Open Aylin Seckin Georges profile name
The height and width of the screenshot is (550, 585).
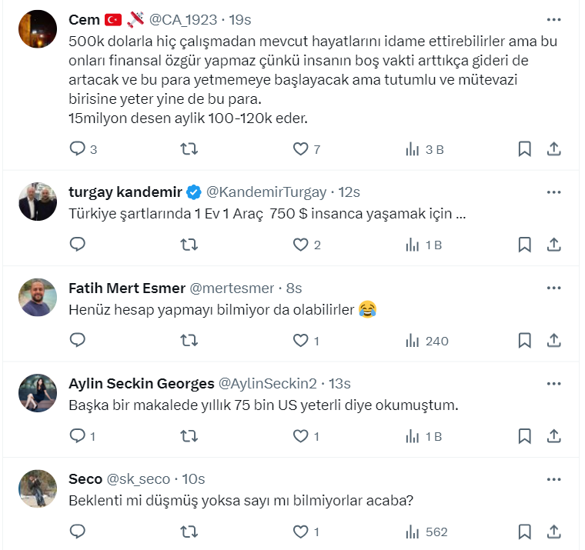[141, 383]
